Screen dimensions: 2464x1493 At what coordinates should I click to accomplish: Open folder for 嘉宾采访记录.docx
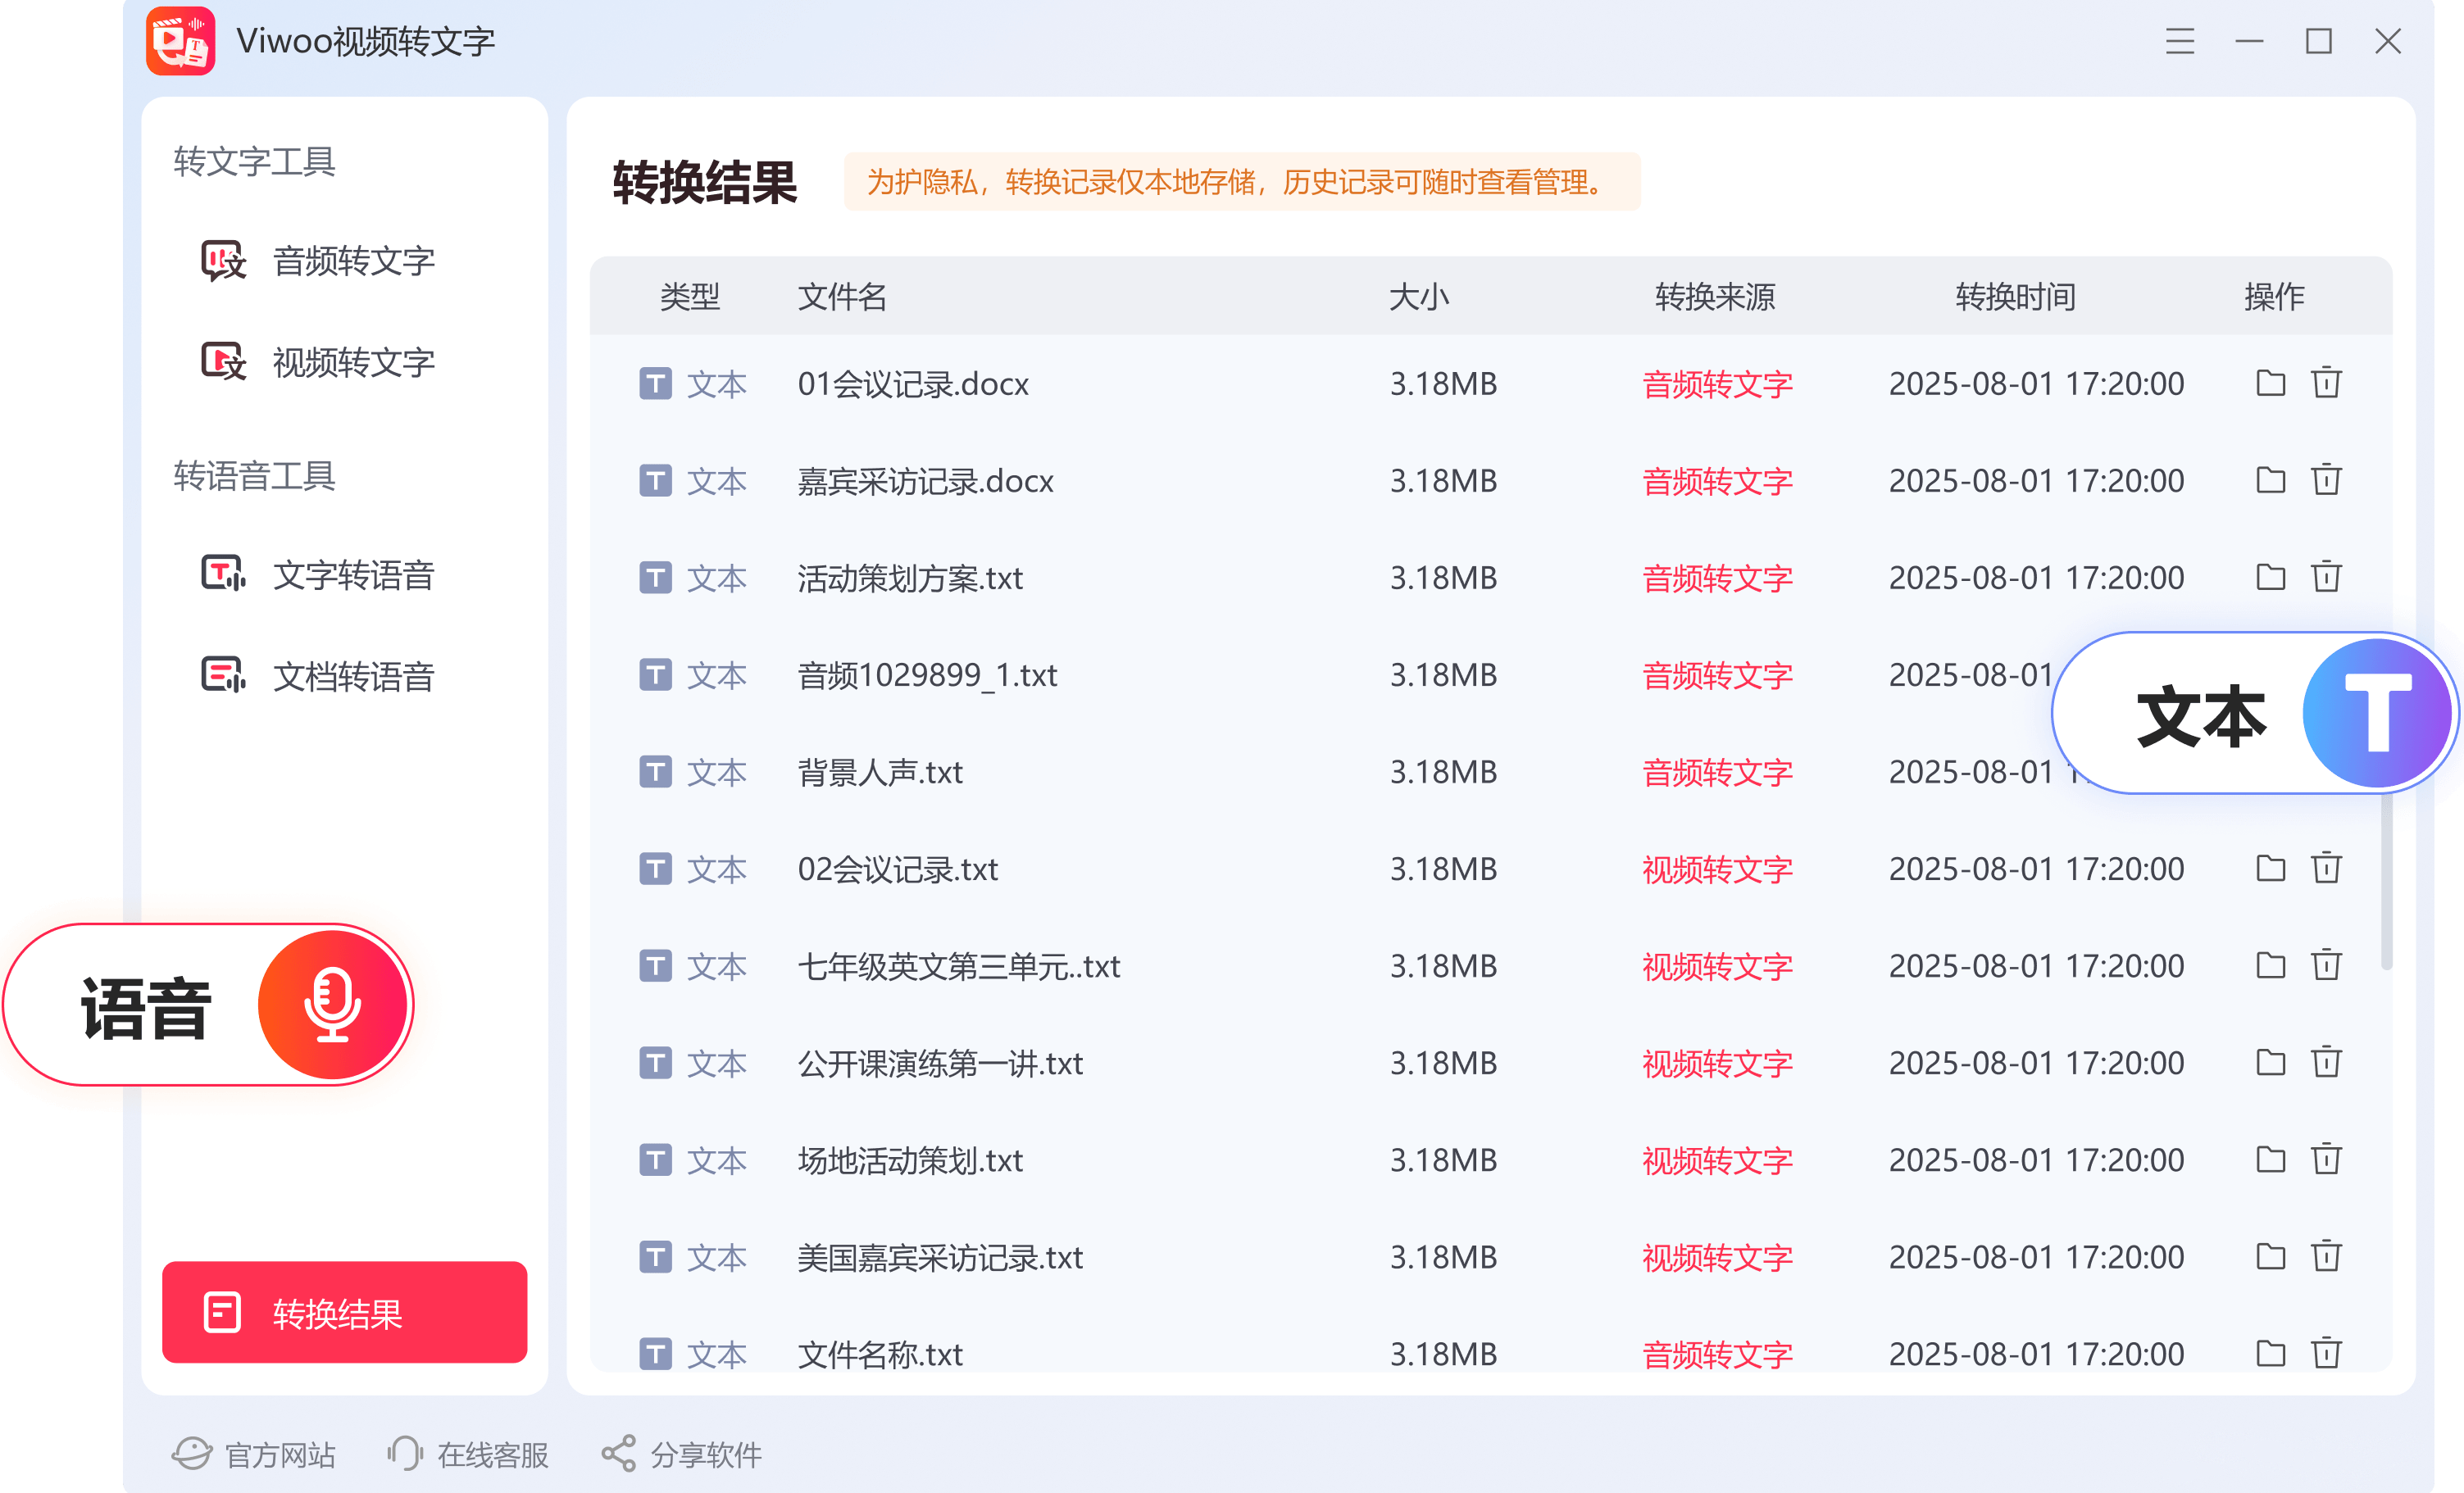tap(2270, 480)
